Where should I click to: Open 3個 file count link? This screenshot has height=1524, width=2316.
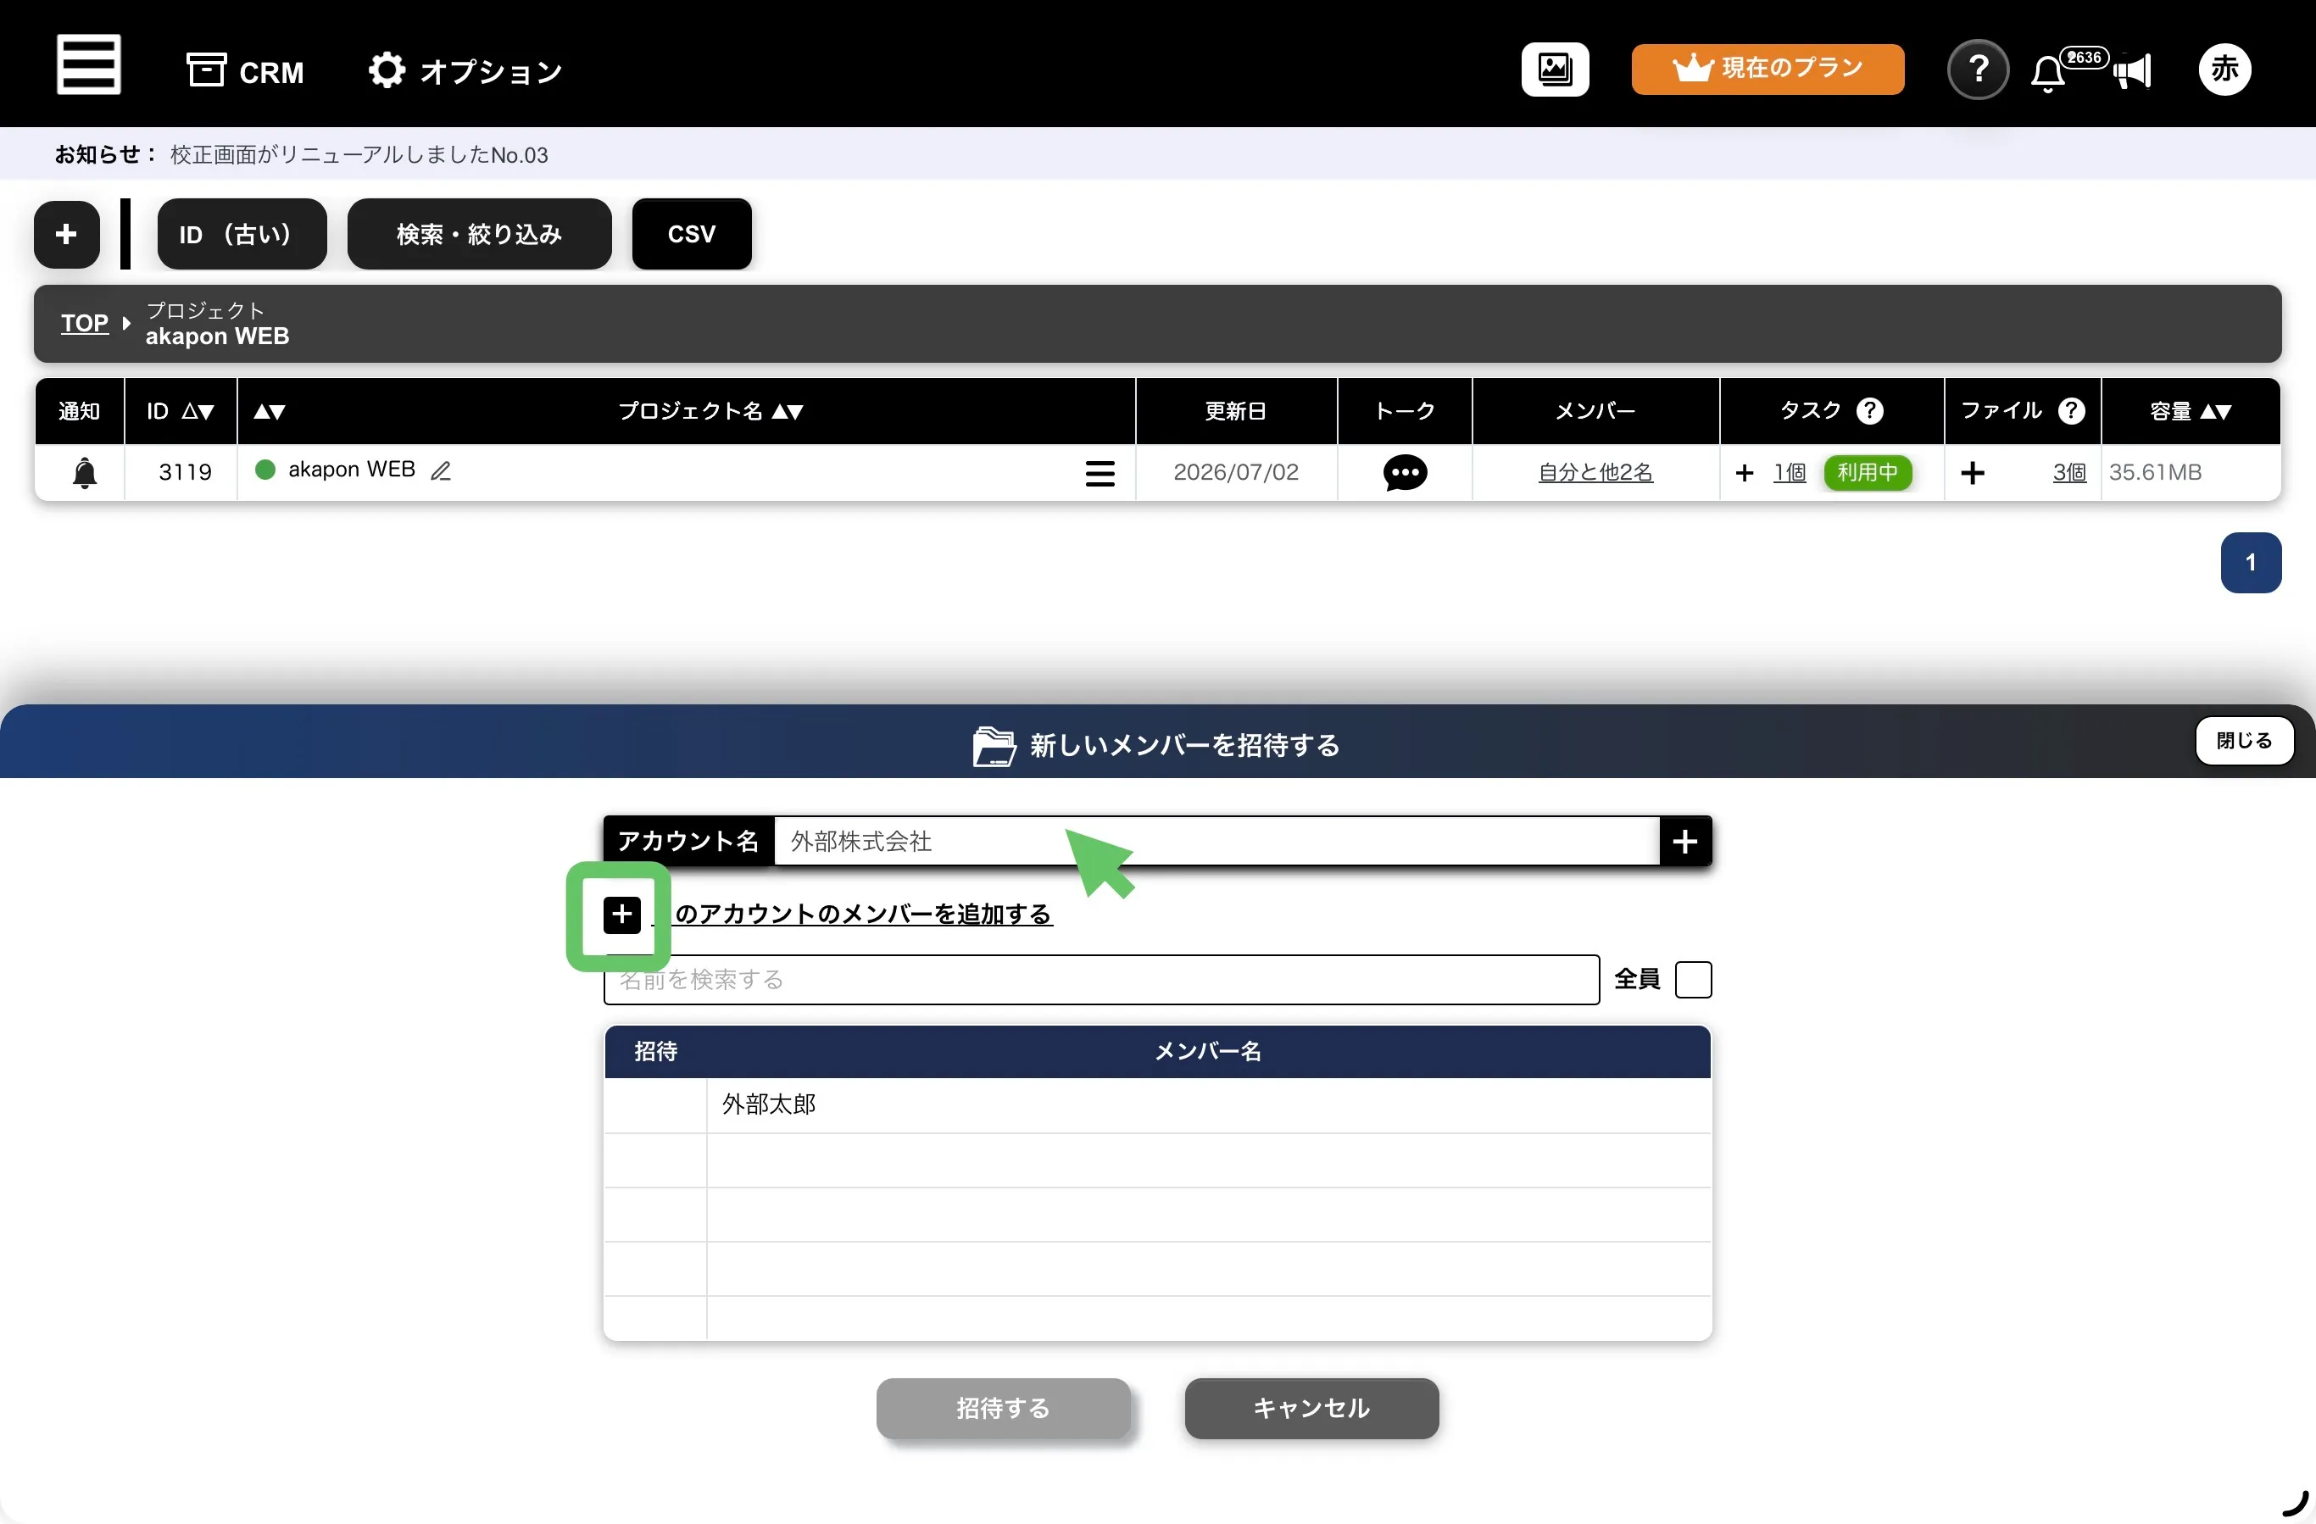(x=2068, y=473)
